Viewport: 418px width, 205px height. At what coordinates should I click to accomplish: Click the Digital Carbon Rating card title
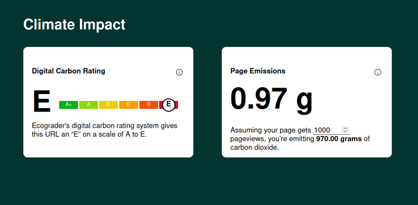[x=68, y=71]
